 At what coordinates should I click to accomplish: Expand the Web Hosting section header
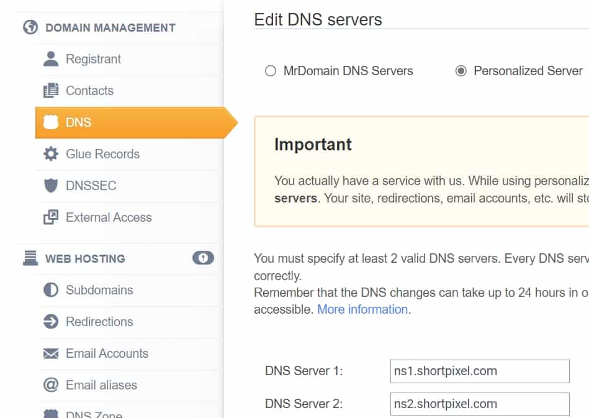tap(85, 258)
